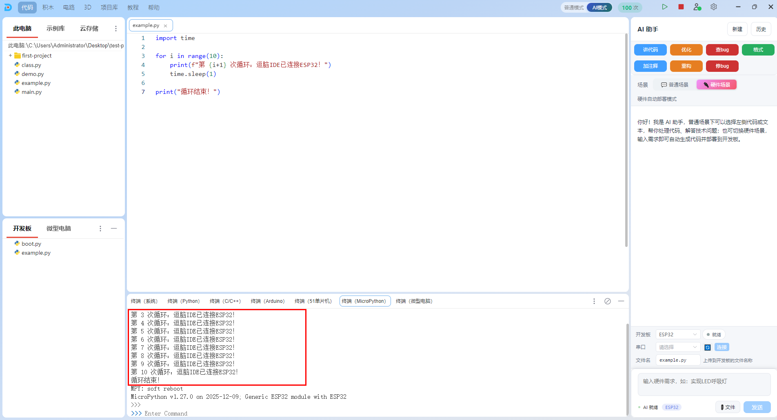This screenshot has height=420, width=777.
Task: Open the user account icon
Action: (x=697, y=7)
